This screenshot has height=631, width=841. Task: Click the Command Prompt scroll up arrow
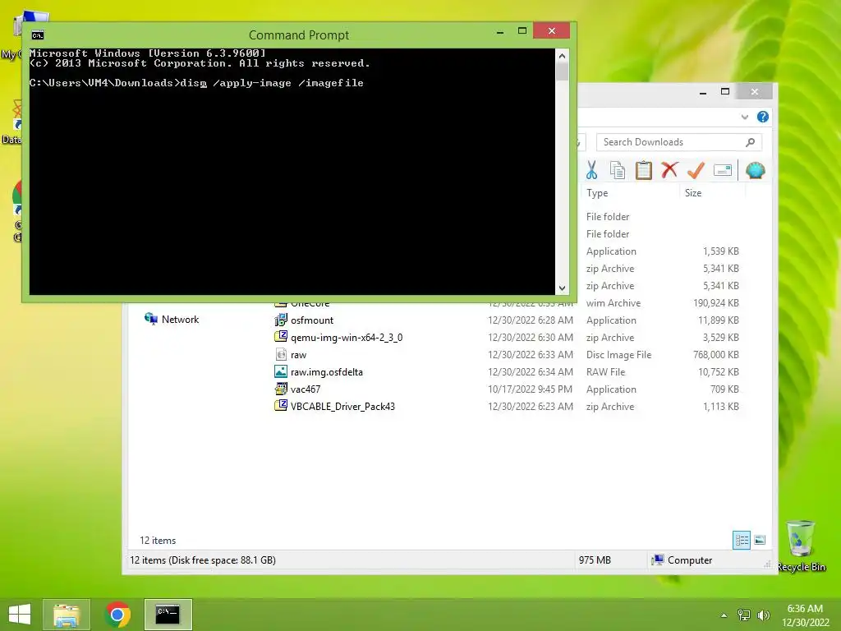[562, 56]
